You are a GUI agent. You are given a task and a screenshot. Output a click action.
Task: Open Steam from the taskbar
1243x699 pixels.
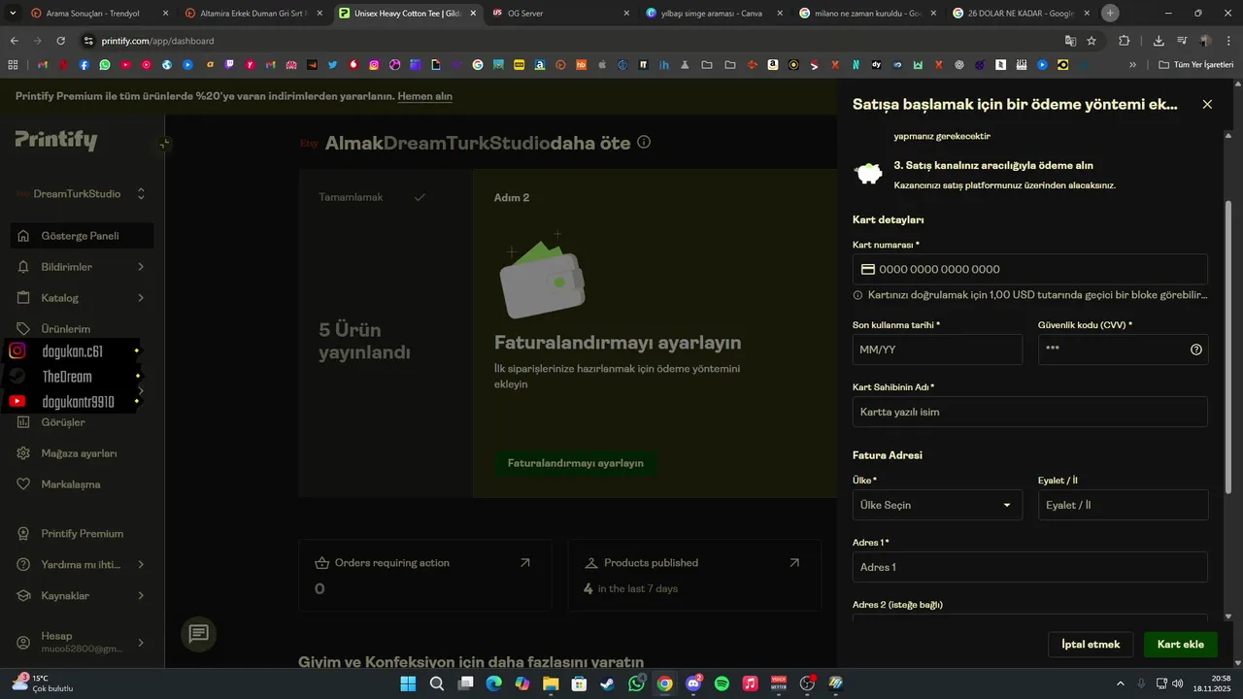coord(608,683)
